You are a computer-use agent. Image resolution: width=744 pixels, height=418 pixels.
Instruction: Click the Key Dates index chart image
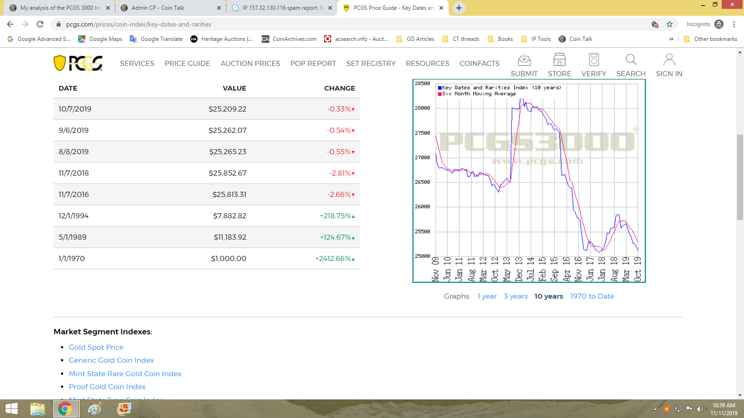pyautogui.click(x=529, y=181)
